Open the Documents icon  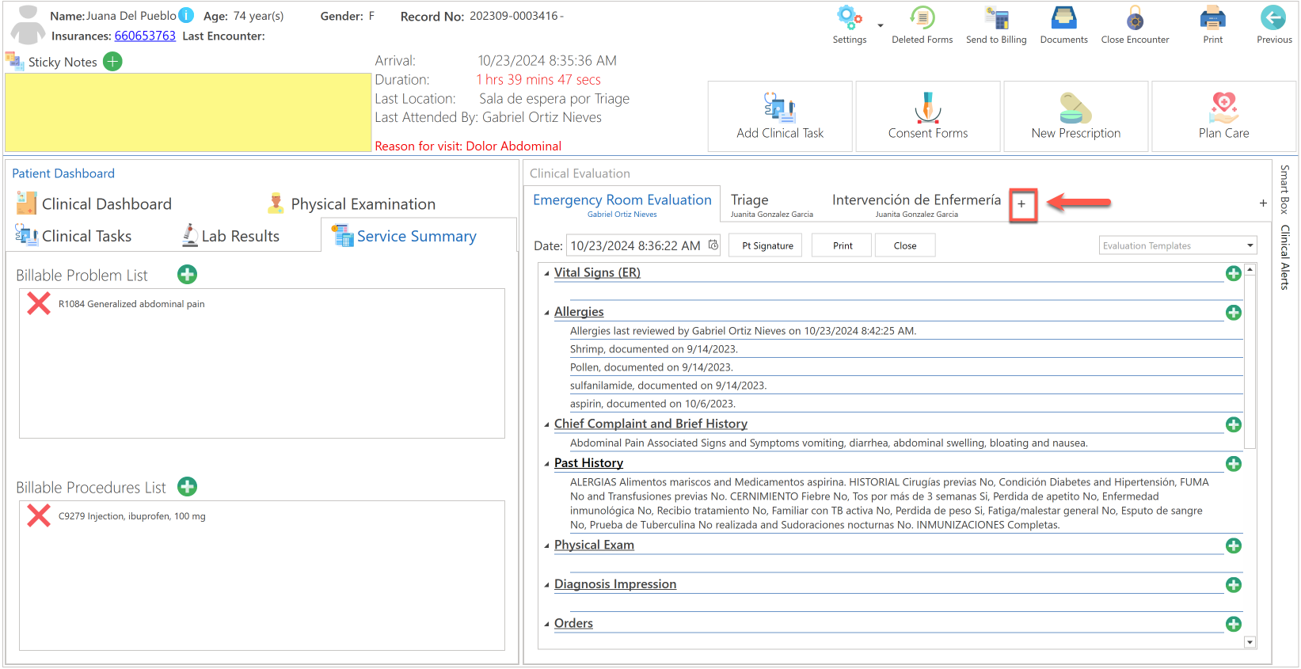[1063, 18]
